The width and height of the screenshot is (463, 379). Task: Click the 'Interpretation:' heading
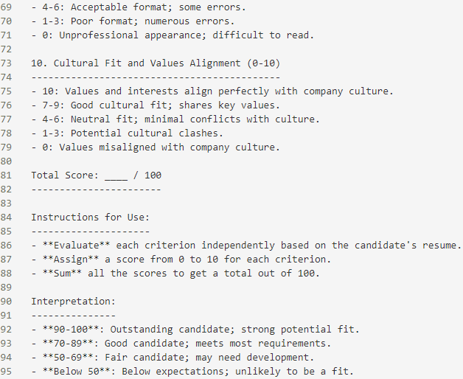point(73,302)
